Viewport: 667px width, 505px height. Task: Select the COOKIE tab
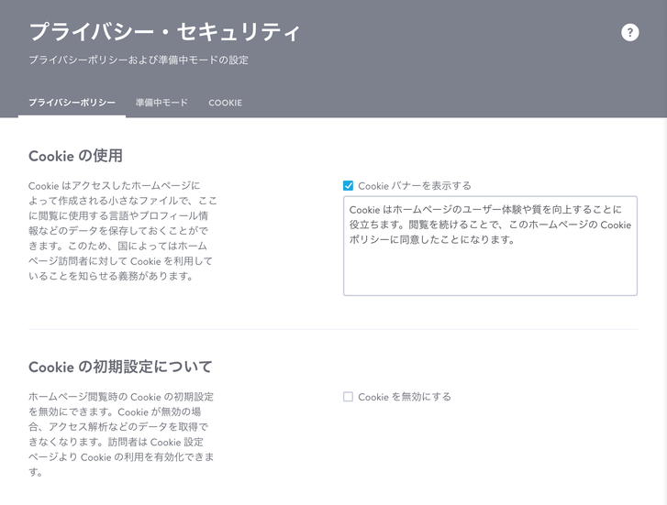(x=225, y=103)
